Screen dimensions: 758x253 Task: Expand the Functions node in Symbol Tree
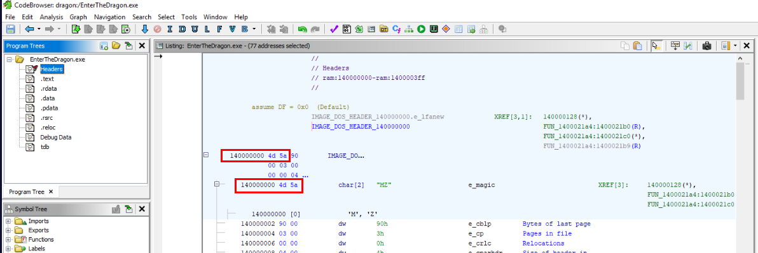(x=8, y=240)
